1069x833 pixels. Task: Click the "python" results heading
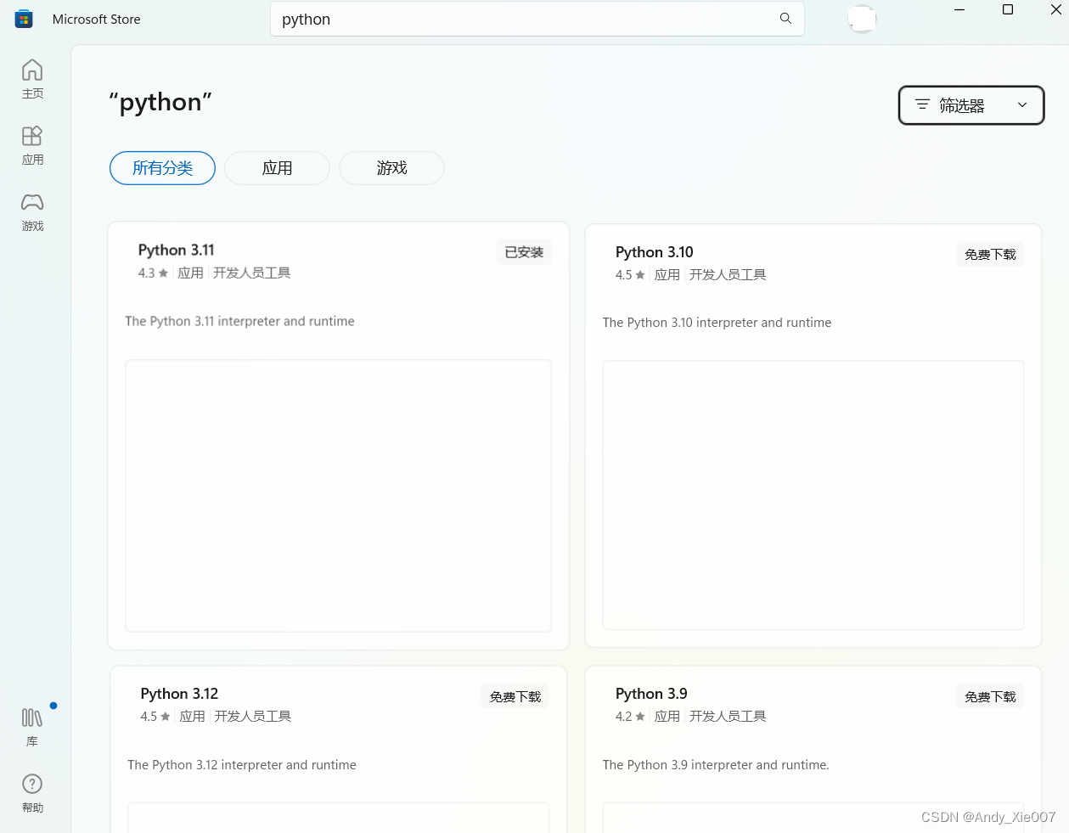point(160,102)
